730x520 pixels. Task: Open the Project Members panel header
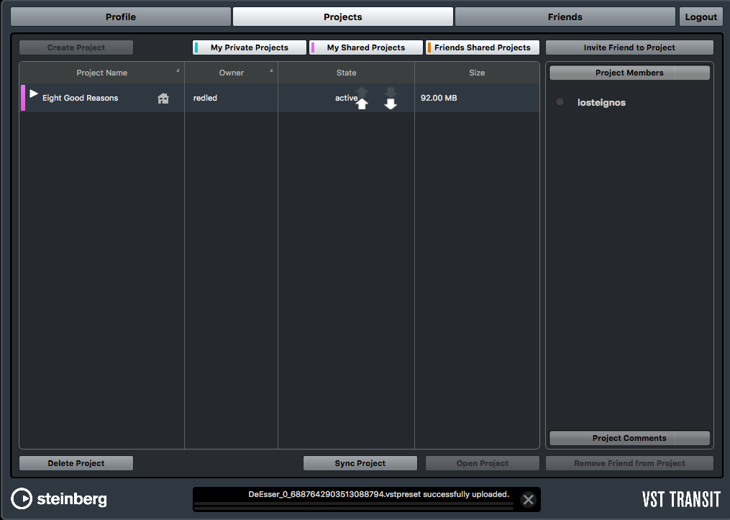click(x=629, y=73)
